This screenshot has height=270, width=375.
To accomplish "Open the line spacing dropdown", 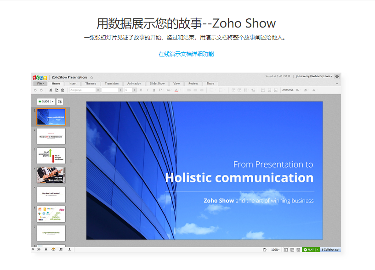I will tap(246, 90).
